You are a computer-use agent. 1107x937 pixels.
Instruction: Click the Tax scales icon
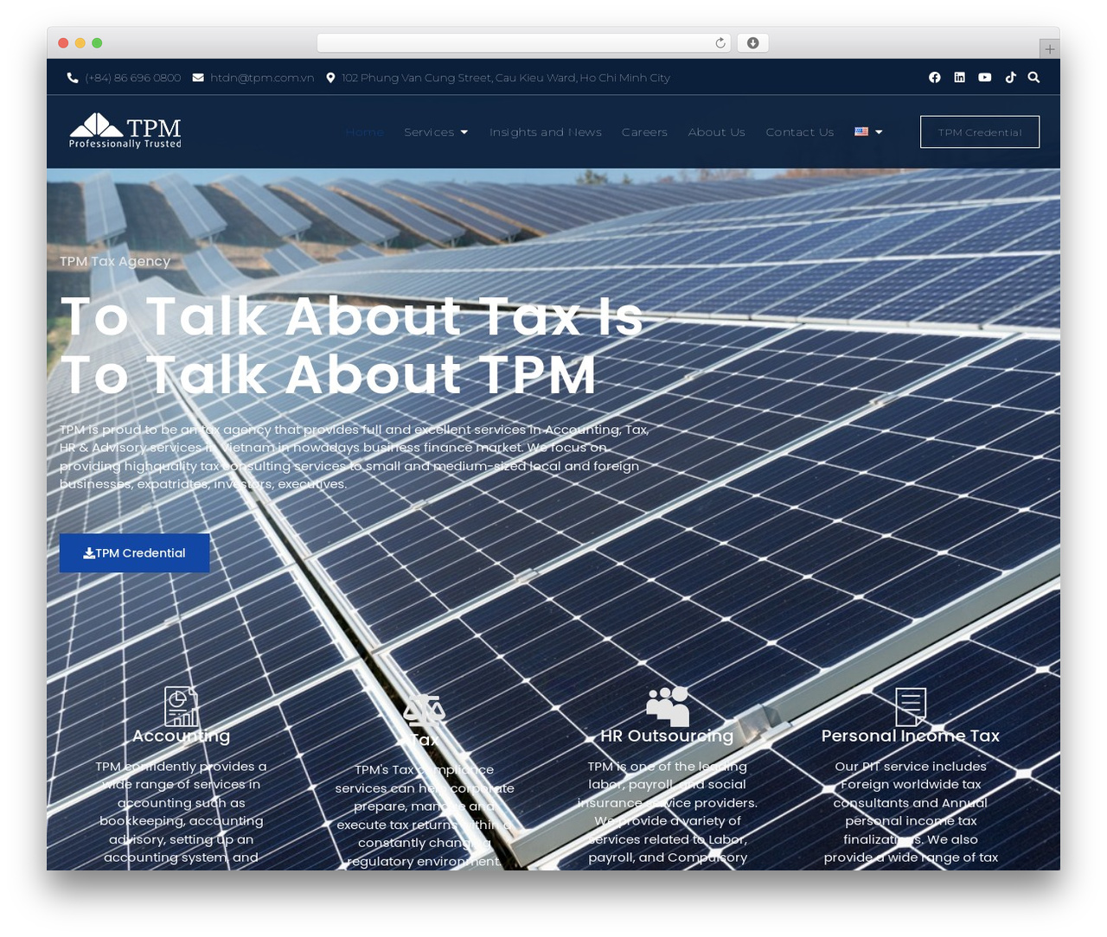coord(424,710)
